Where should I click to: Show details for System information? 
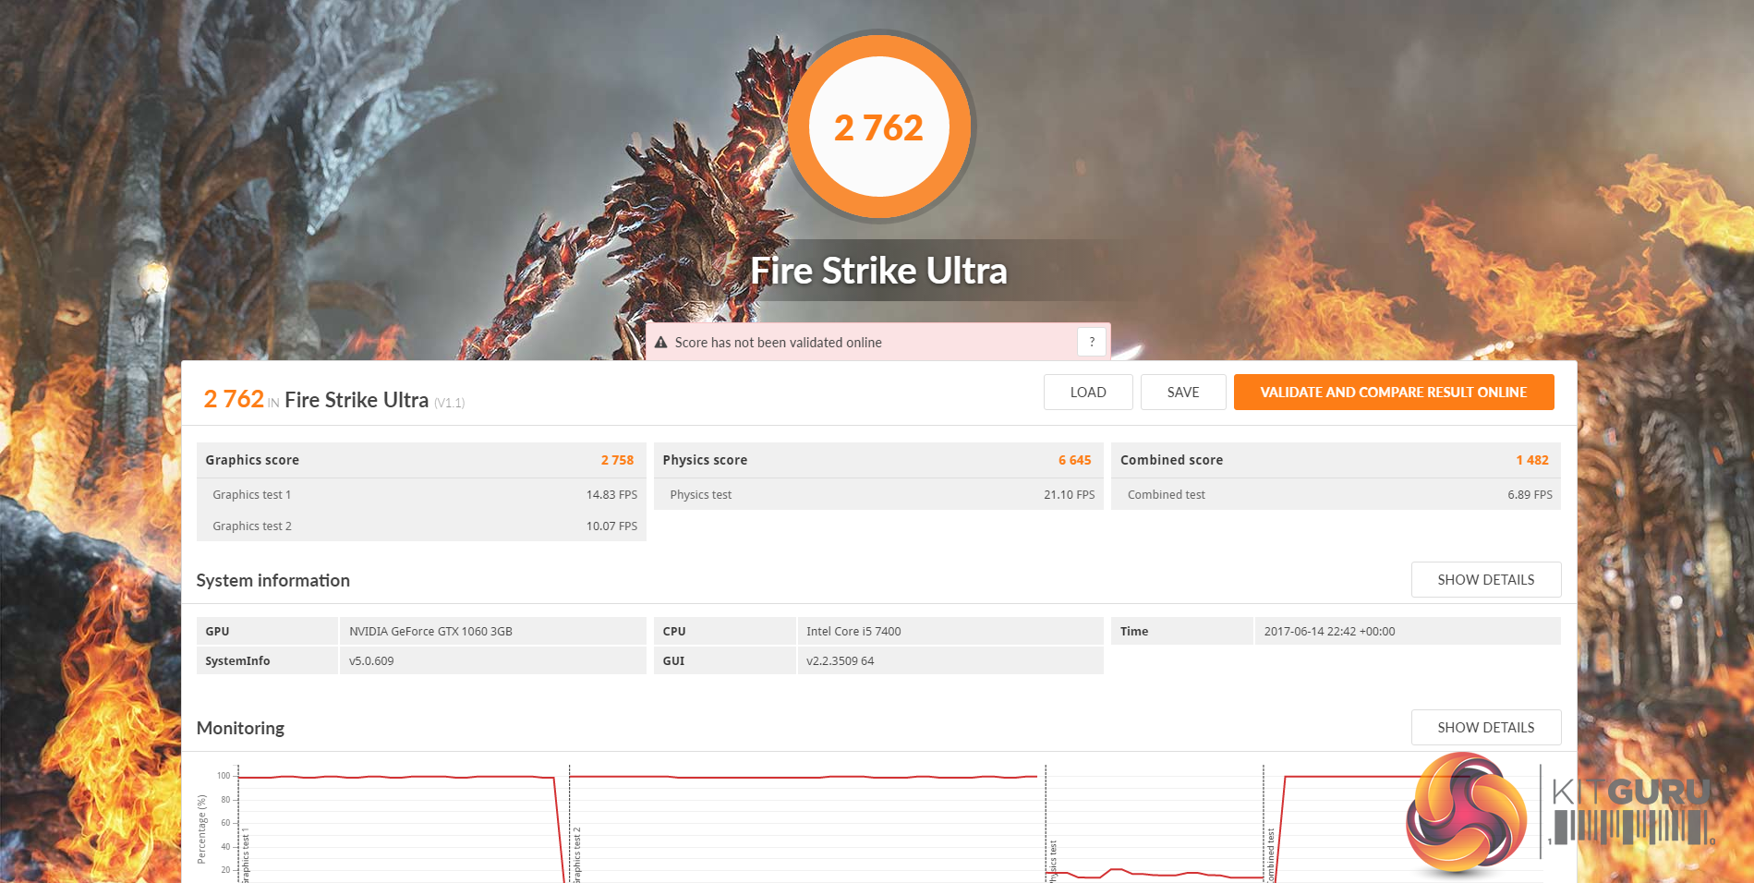click(1486, 580)
